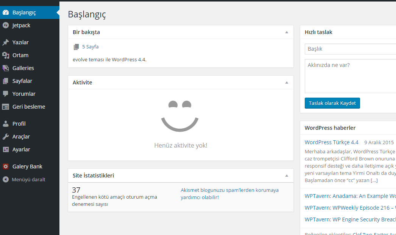Screen dimensions: 396x235
Task: Click the Ayarlar settings sliders icon
Action: tap(6, 149)
